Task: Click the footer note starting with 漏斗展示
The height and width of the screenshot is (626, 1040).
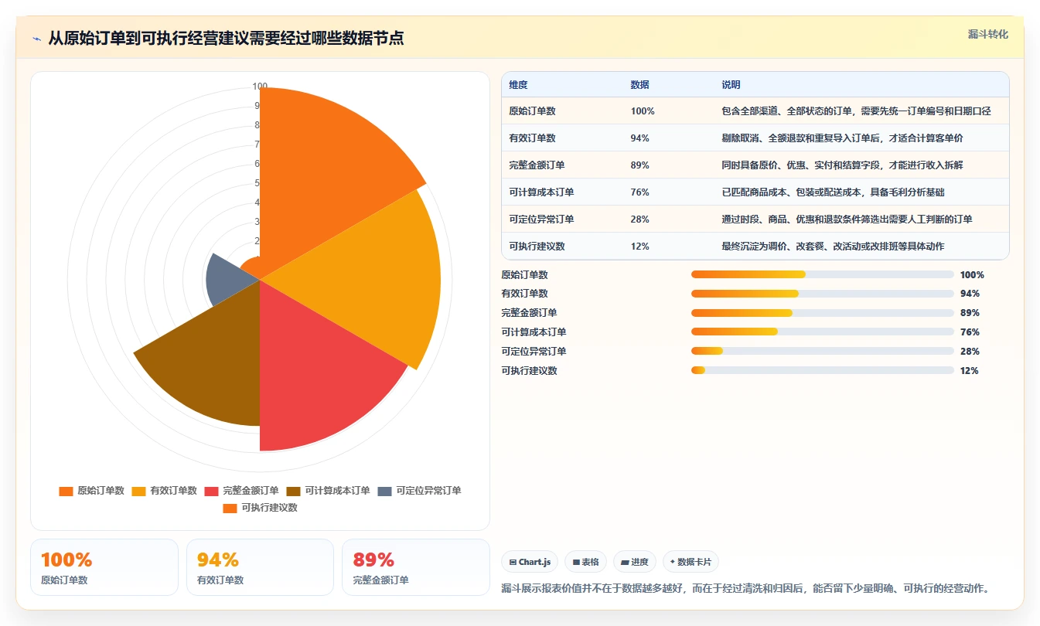Action: pyautogui.click(x=745, y=588)
